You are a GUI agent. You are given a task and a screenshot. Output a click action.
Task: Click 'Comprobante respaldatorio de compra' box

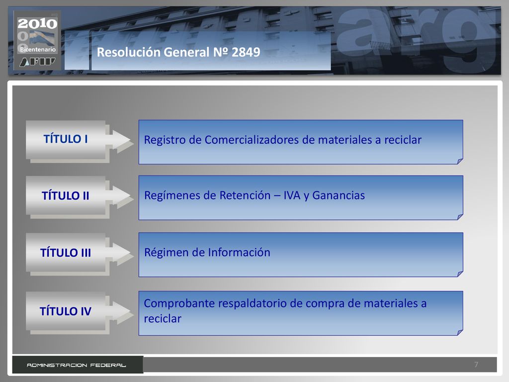point(301,313)
